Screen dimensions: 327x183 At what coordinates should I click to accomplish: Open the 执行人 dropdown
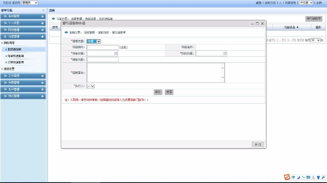pos(90,86)
